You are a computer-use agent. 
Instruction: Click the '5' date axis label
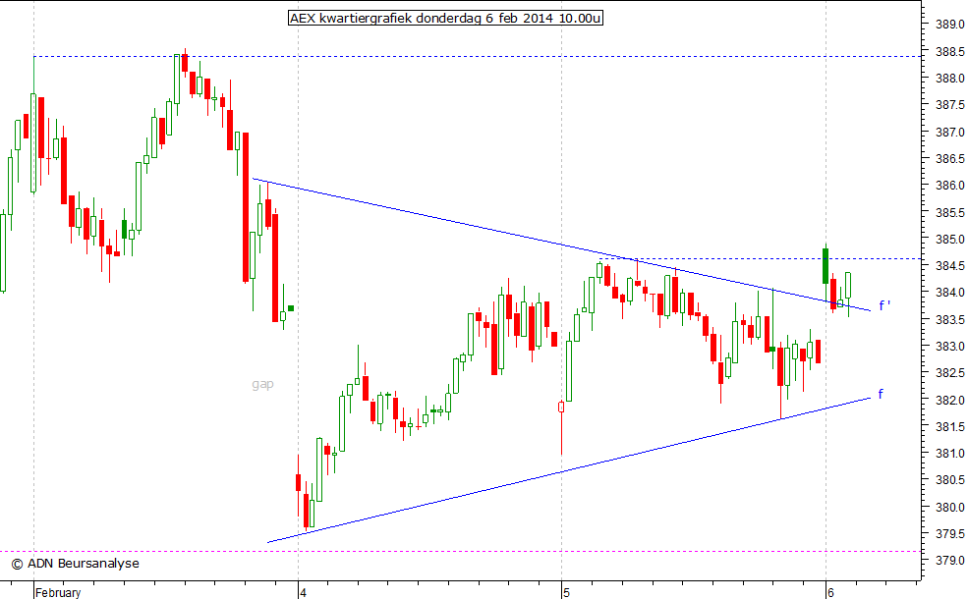[x=566, y=592]
